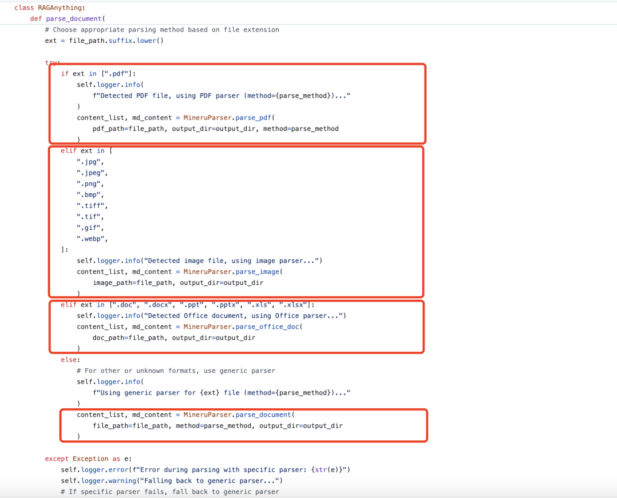Screen dimensions: 617x498
Task: Click the line 'ext = file_path.suffix.lower()'
Action: coord(105,41)
